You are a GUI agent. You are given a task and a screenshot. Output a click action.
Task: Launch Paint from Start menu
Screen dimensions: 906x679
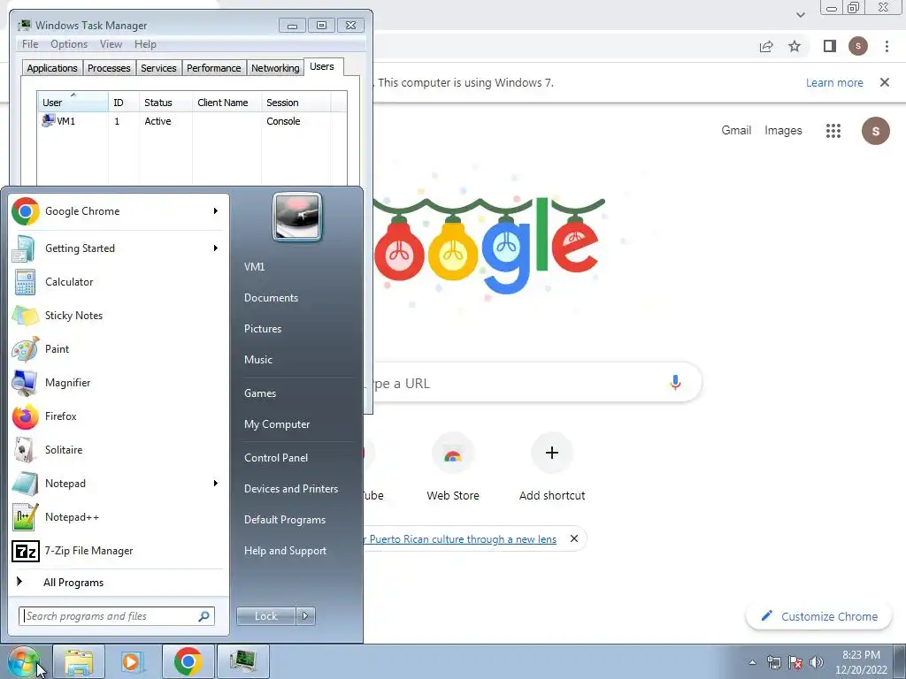pos(119,348)
